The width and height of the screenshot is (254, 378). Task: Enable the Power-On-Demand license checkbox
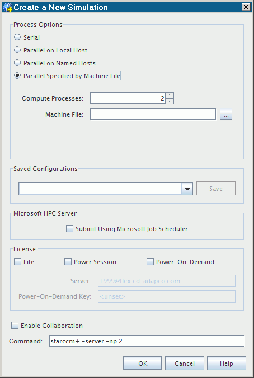(x=150, y=261)
